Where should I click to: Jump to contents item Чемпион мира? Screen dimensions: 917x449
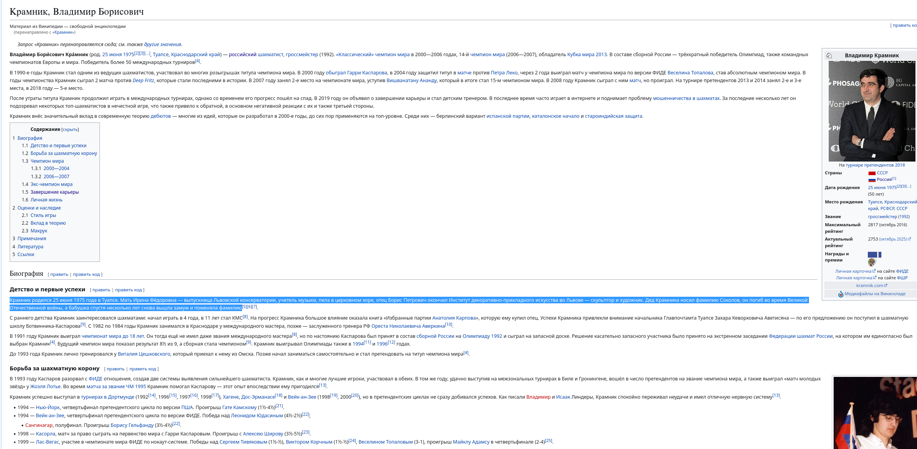[47, 161]
